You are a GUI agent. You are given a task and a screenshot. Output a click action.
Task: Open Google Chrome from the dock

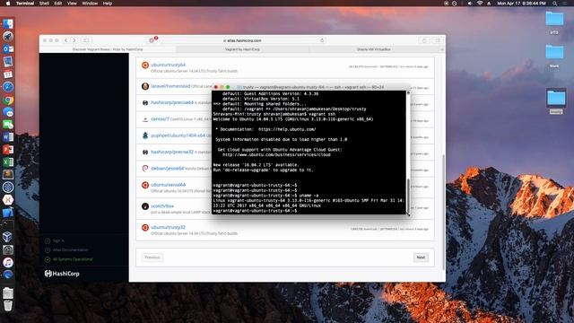[8, 100]
